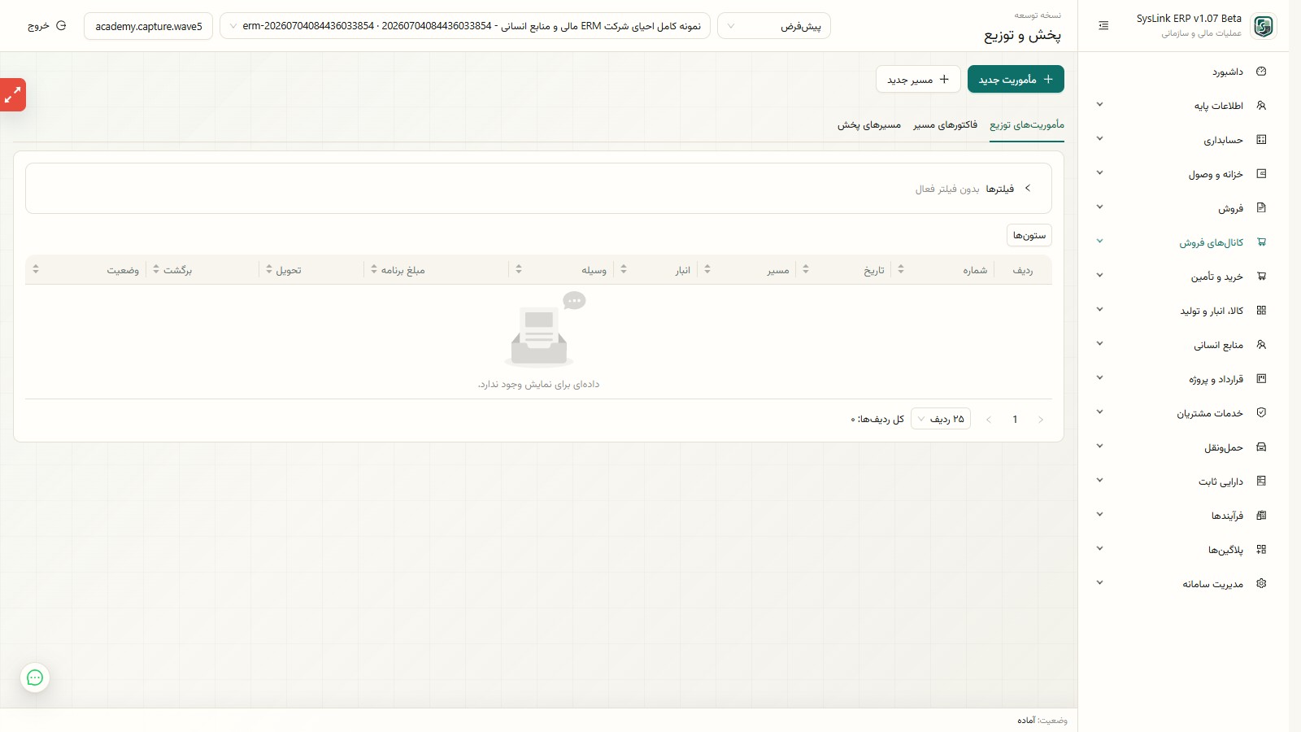This screenshot has height=732, width=1301.
Task: Expand فروش menu chevron
Action: [x=1099, y=207]
